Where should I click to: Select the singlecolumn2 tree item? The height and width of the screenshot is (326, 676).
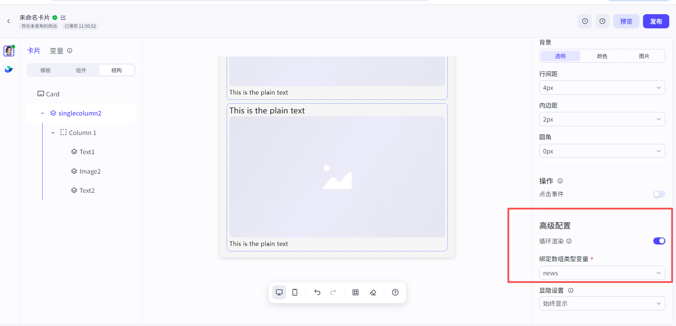point(81,113)
